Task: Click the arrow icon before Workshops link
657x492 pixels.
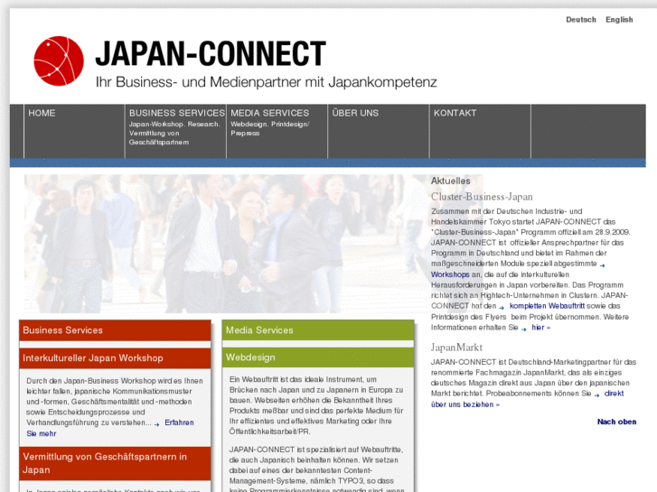Action: click(x=603, y=265)
